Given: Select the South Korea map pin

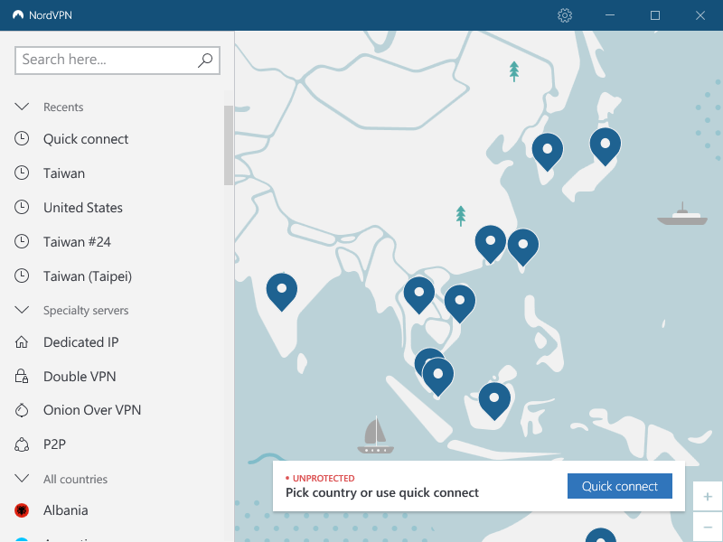Looking at the screenshot, I should pyautogui.click(x=548, y=152).
